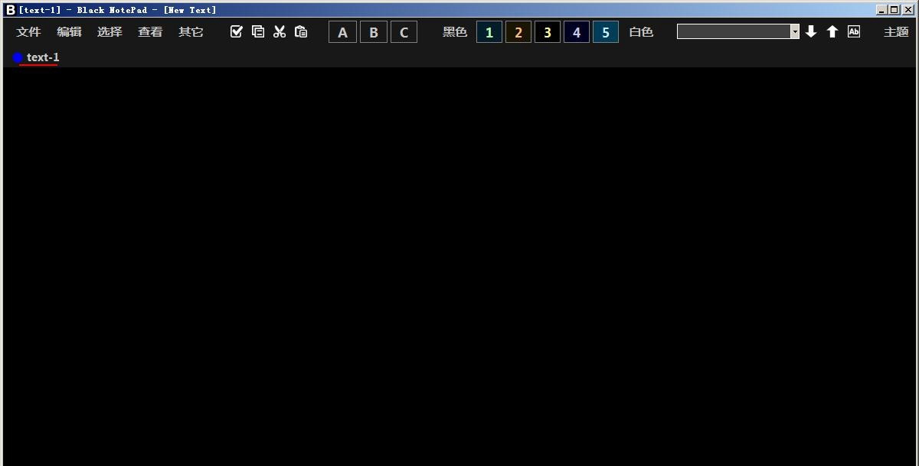Click the 黑色 theme label
This screenshot has width=919, height=466.
click(455, 32)
